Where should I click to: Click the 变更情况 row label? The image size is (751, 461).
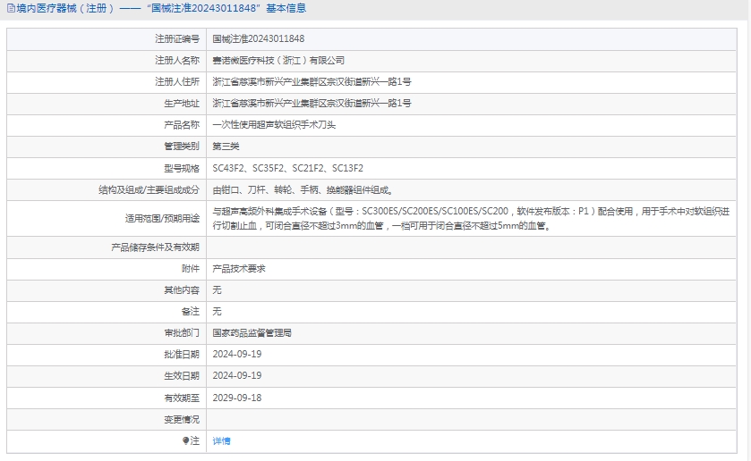click(181, 419)
